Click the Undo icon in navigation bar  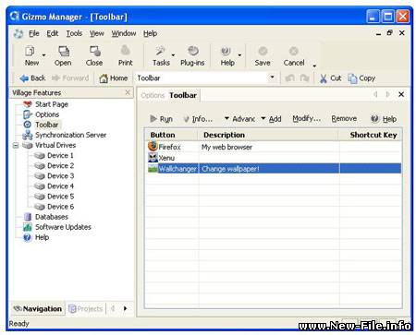[x=289, y=78]
